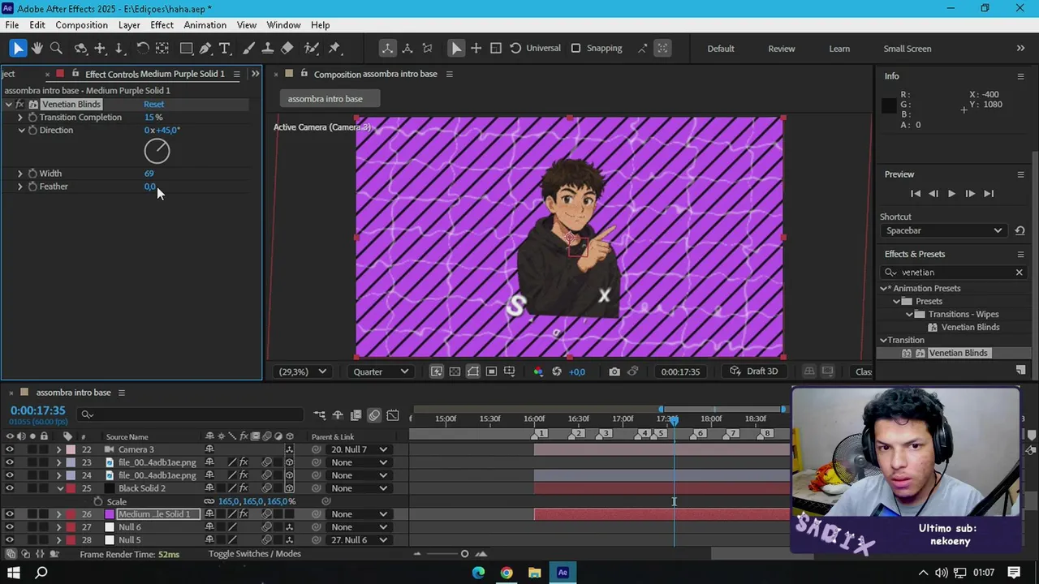Click the Direction angle dial
This screenshot has width=1039, height=584.
[x=157, y=151]
